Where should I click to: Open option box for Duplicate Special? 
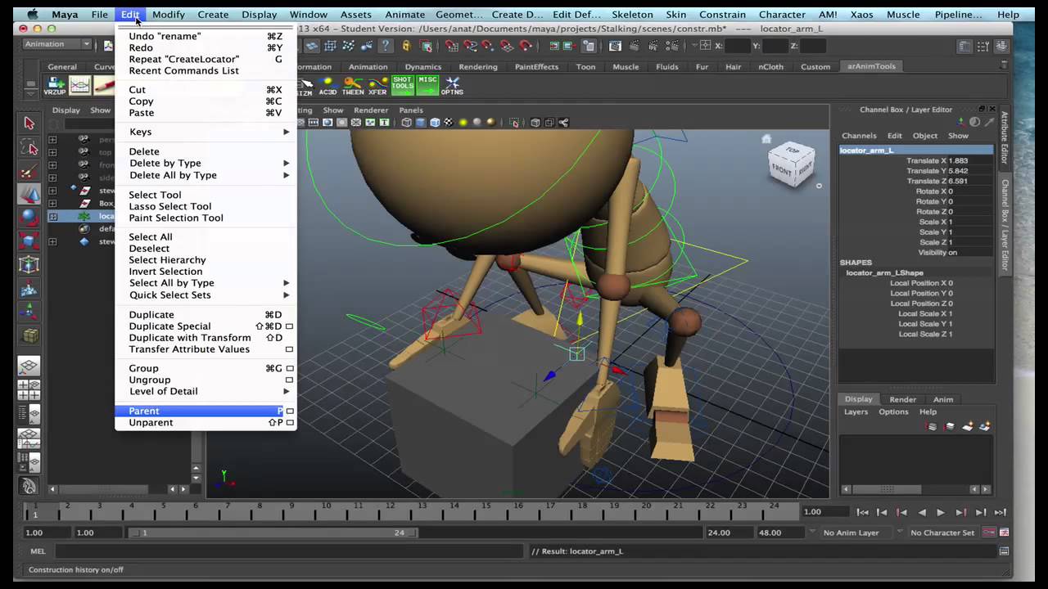pos(289,326)
